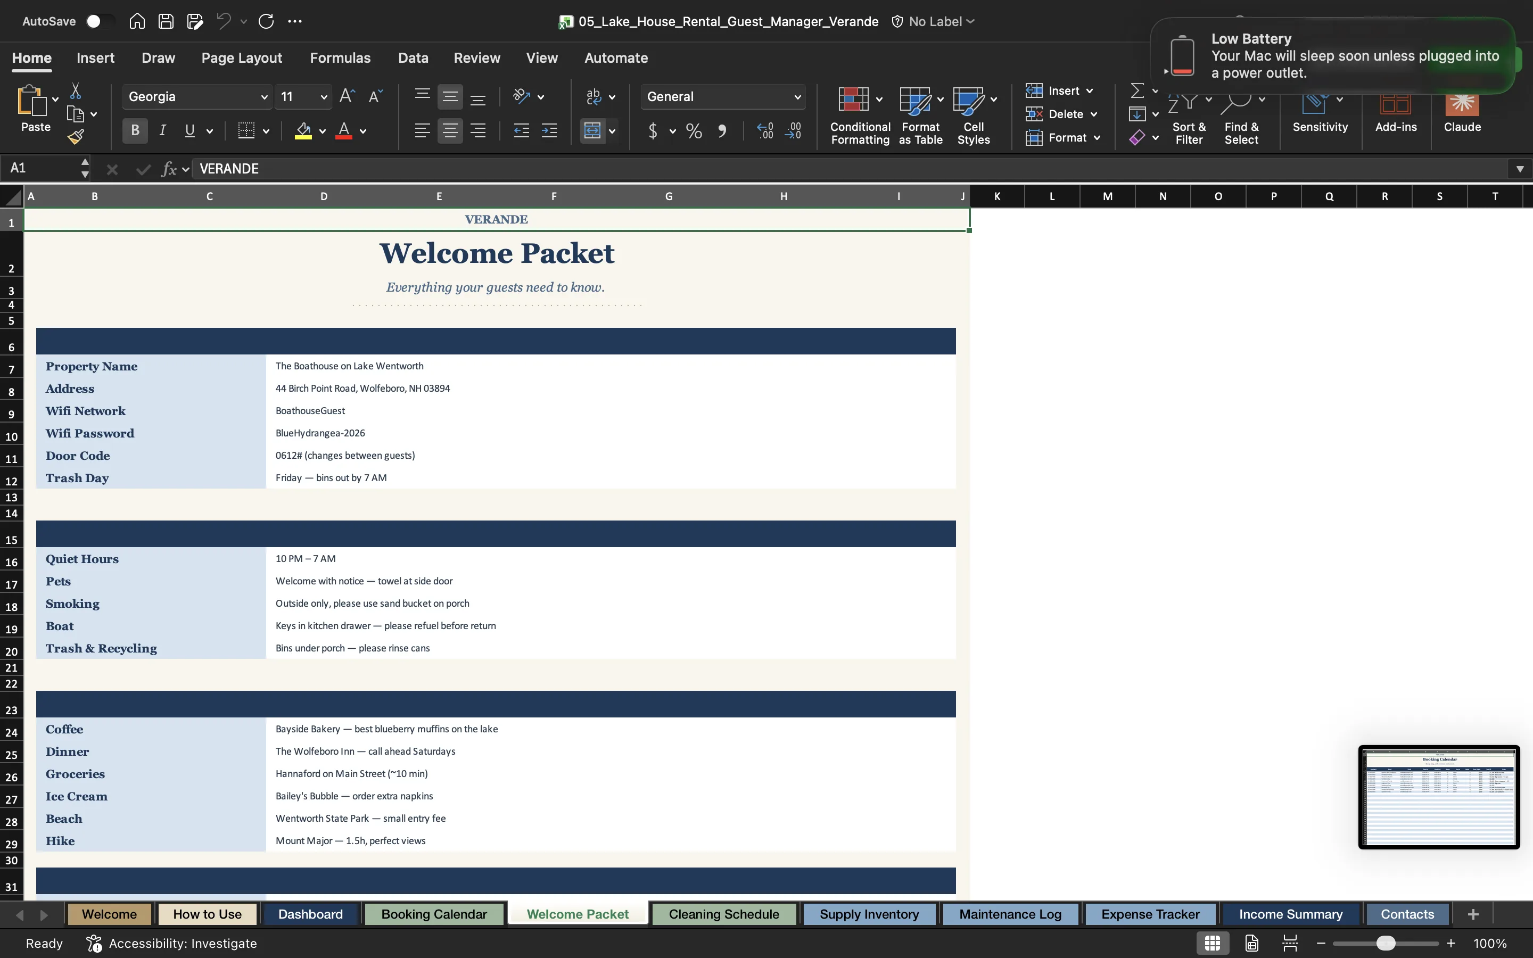Open the Formulas ribbon tab

pos(340,57)
